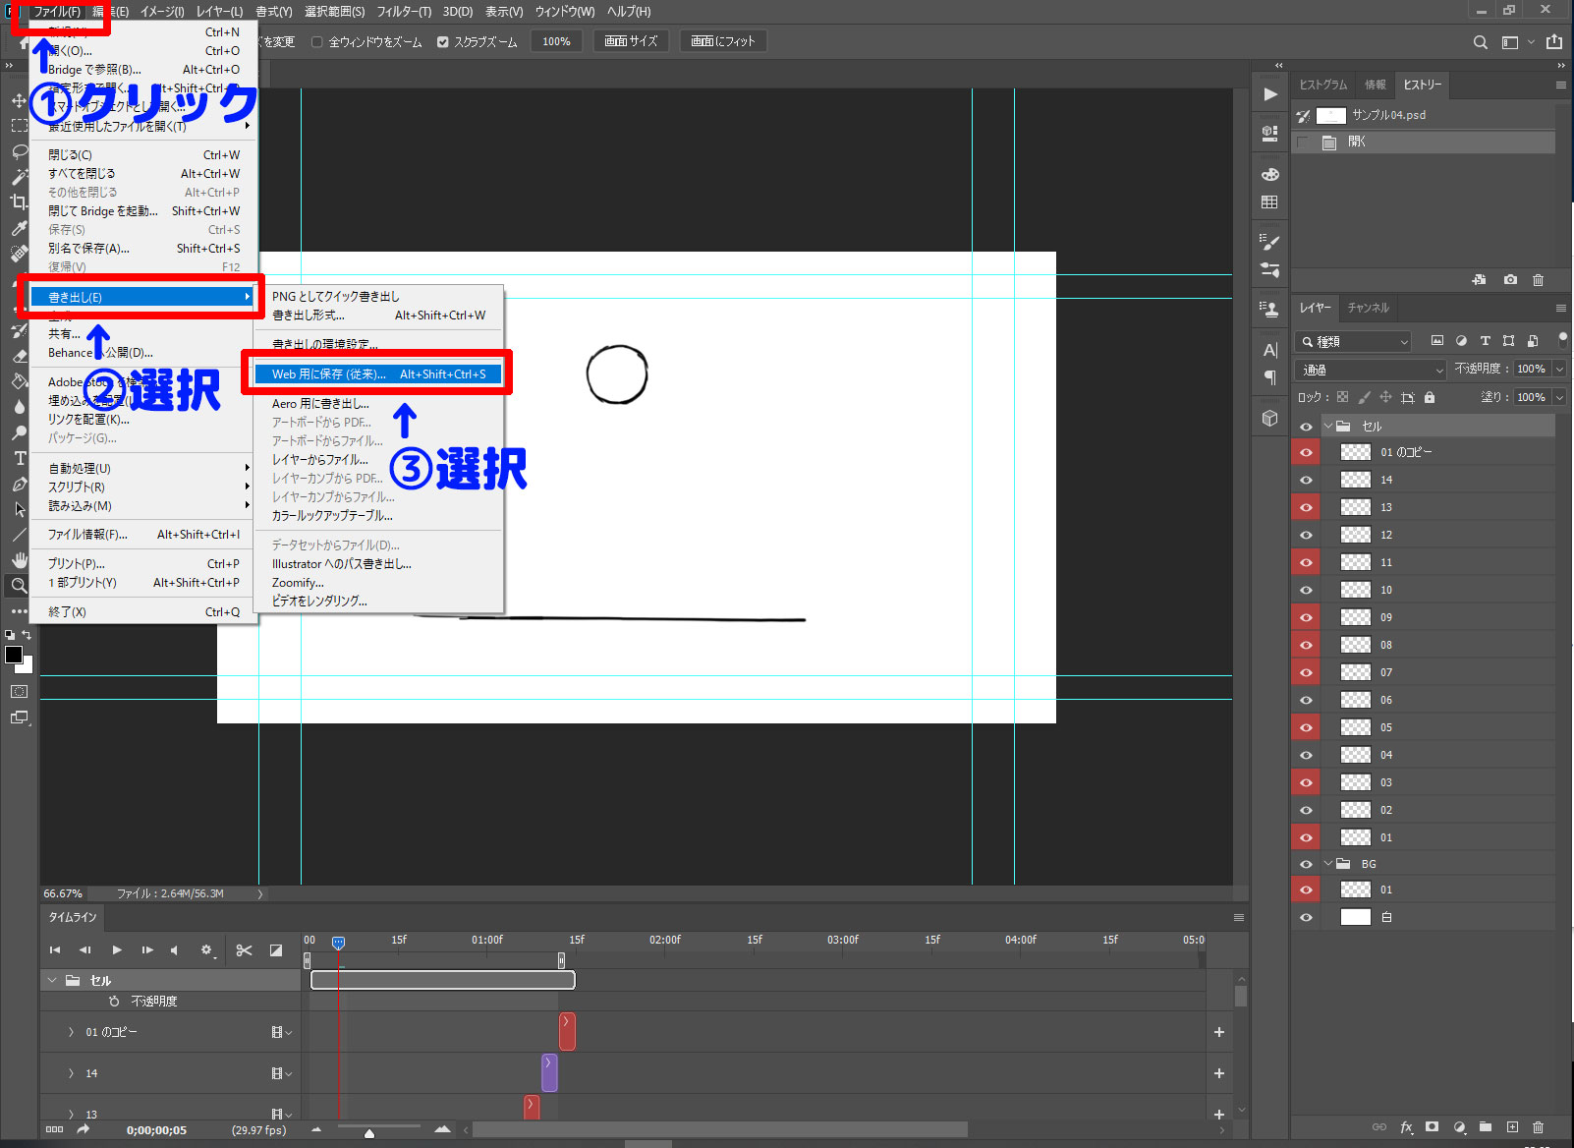Select the Hand tool
This screenshot has width=1574, height=1148.
coord(19,560)
